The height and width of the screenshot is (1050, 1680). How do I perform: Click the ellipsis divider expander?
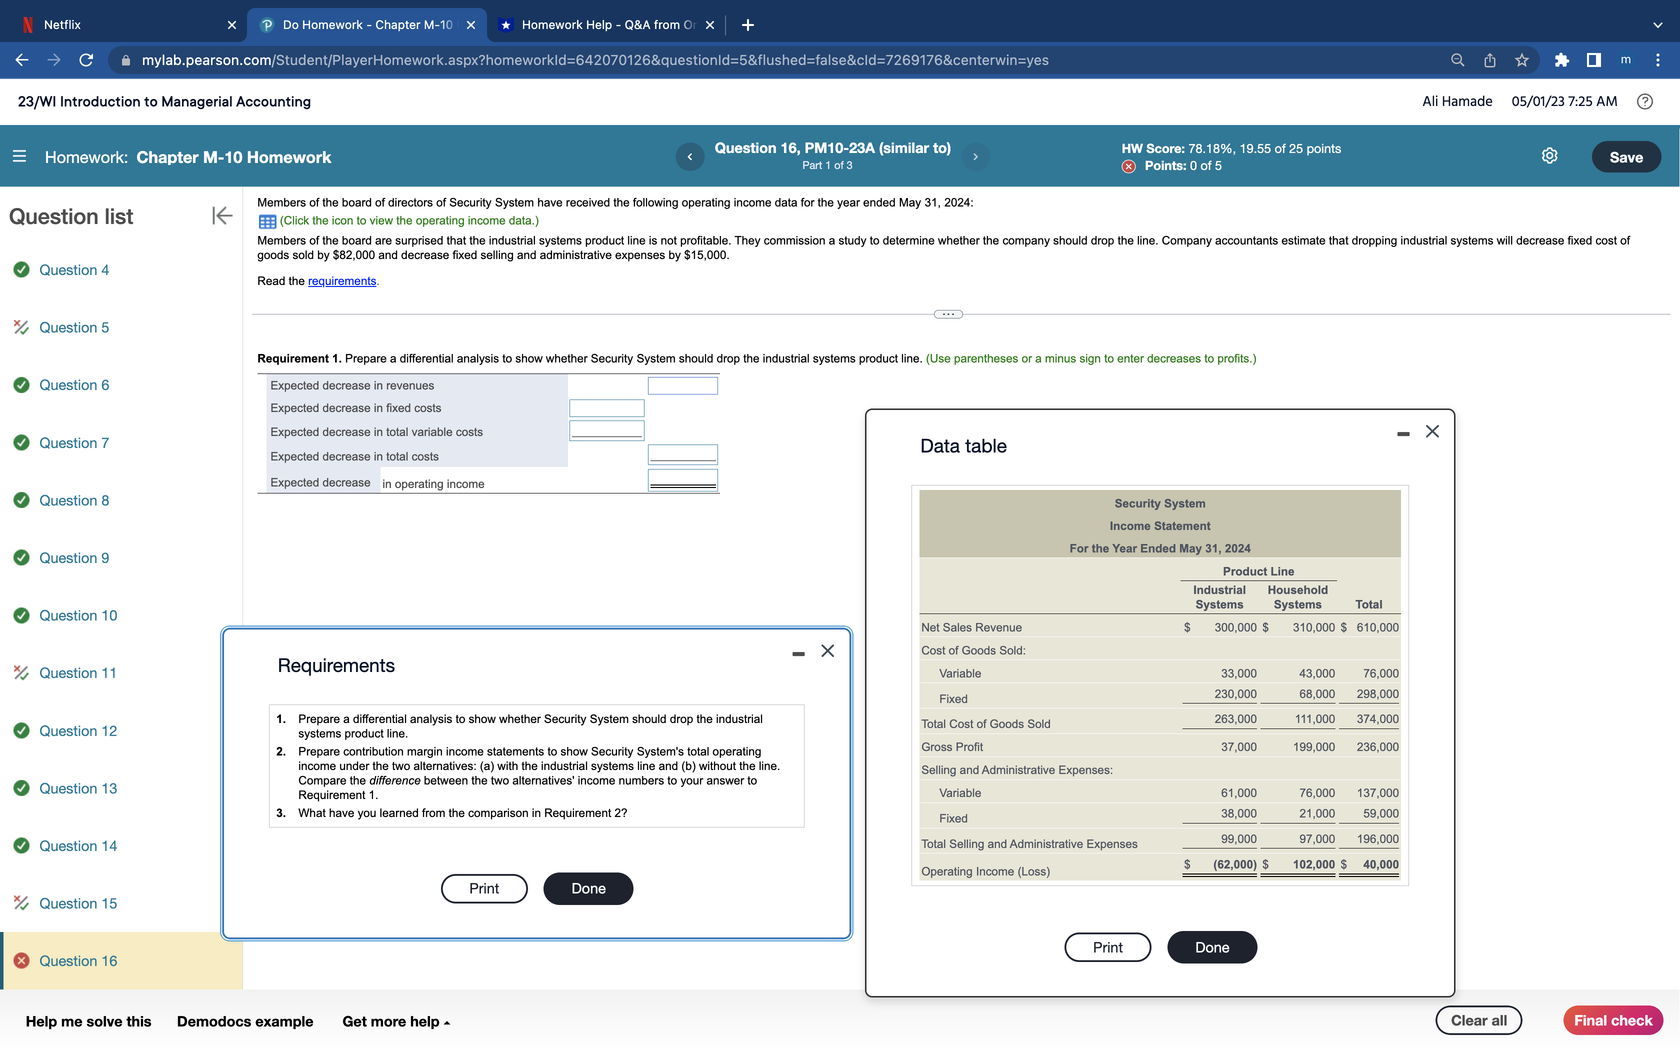coord(948,314)
